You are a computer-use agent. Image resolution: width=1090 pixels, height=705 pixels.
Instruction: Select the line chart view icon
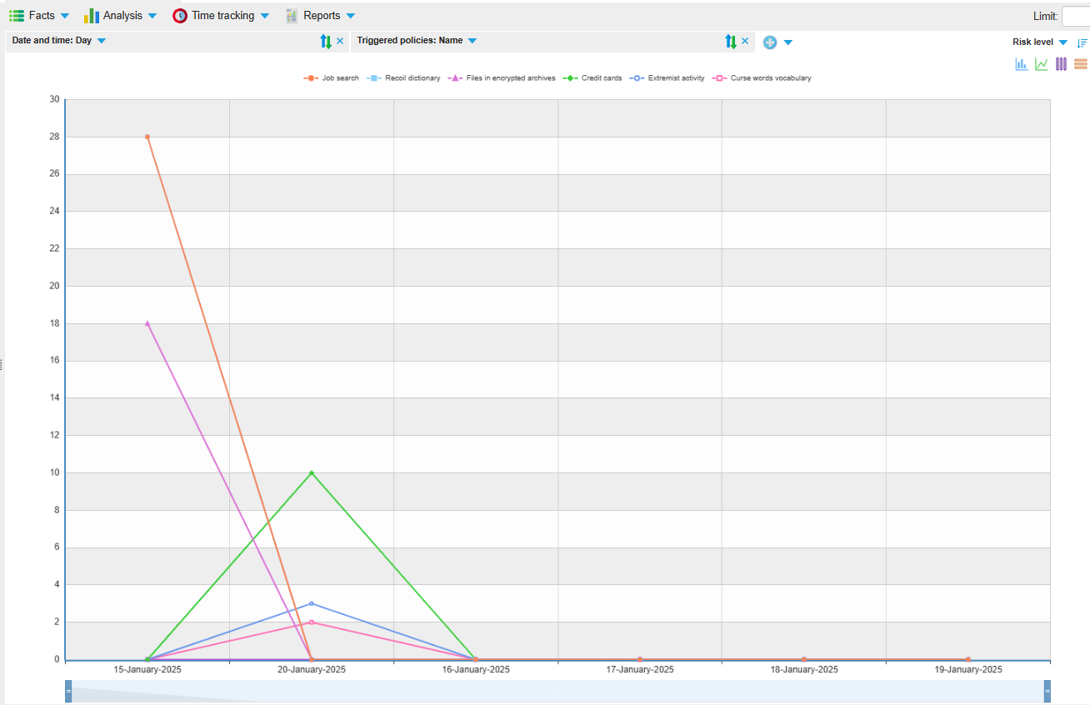click(1041, 64)
